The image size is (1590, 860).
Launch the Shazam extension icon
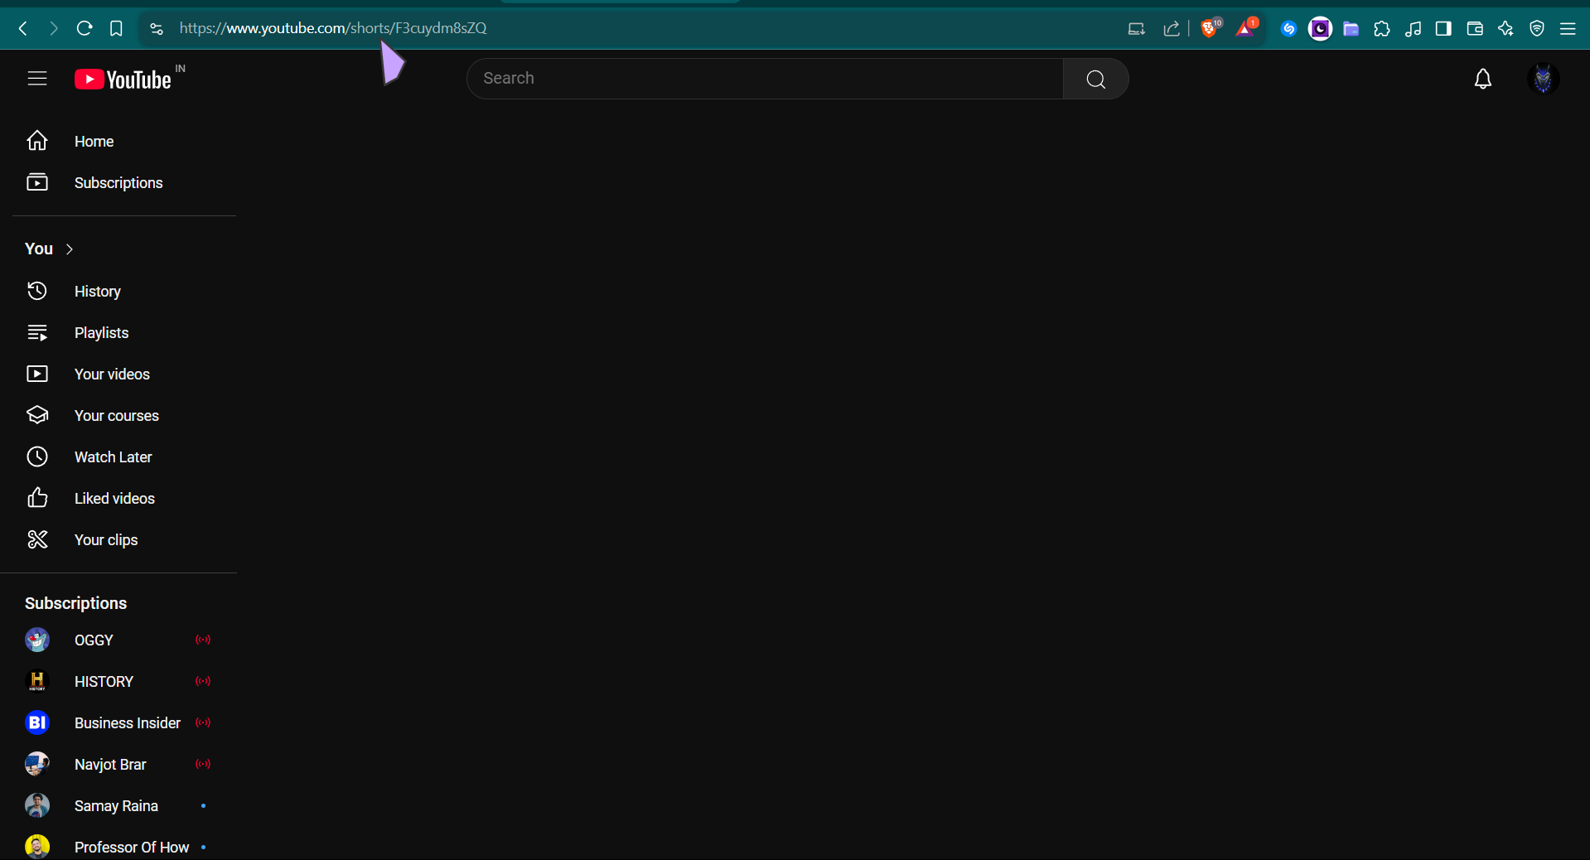(x=1289, y=27)
